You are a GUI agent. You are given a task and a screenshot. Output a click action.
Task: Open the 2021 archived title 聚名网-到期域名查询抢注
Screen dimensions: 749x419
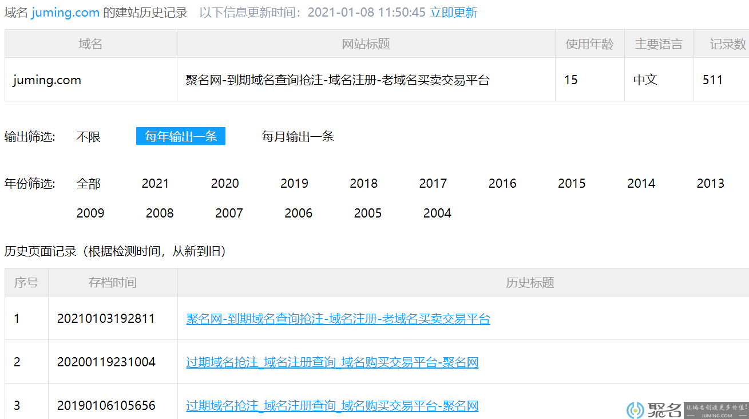[x=338, y=319]
